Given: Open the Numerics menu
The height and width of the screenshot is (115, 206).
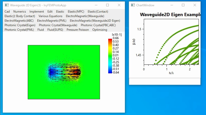Looking at the screenshot, I should coord(20,12).
